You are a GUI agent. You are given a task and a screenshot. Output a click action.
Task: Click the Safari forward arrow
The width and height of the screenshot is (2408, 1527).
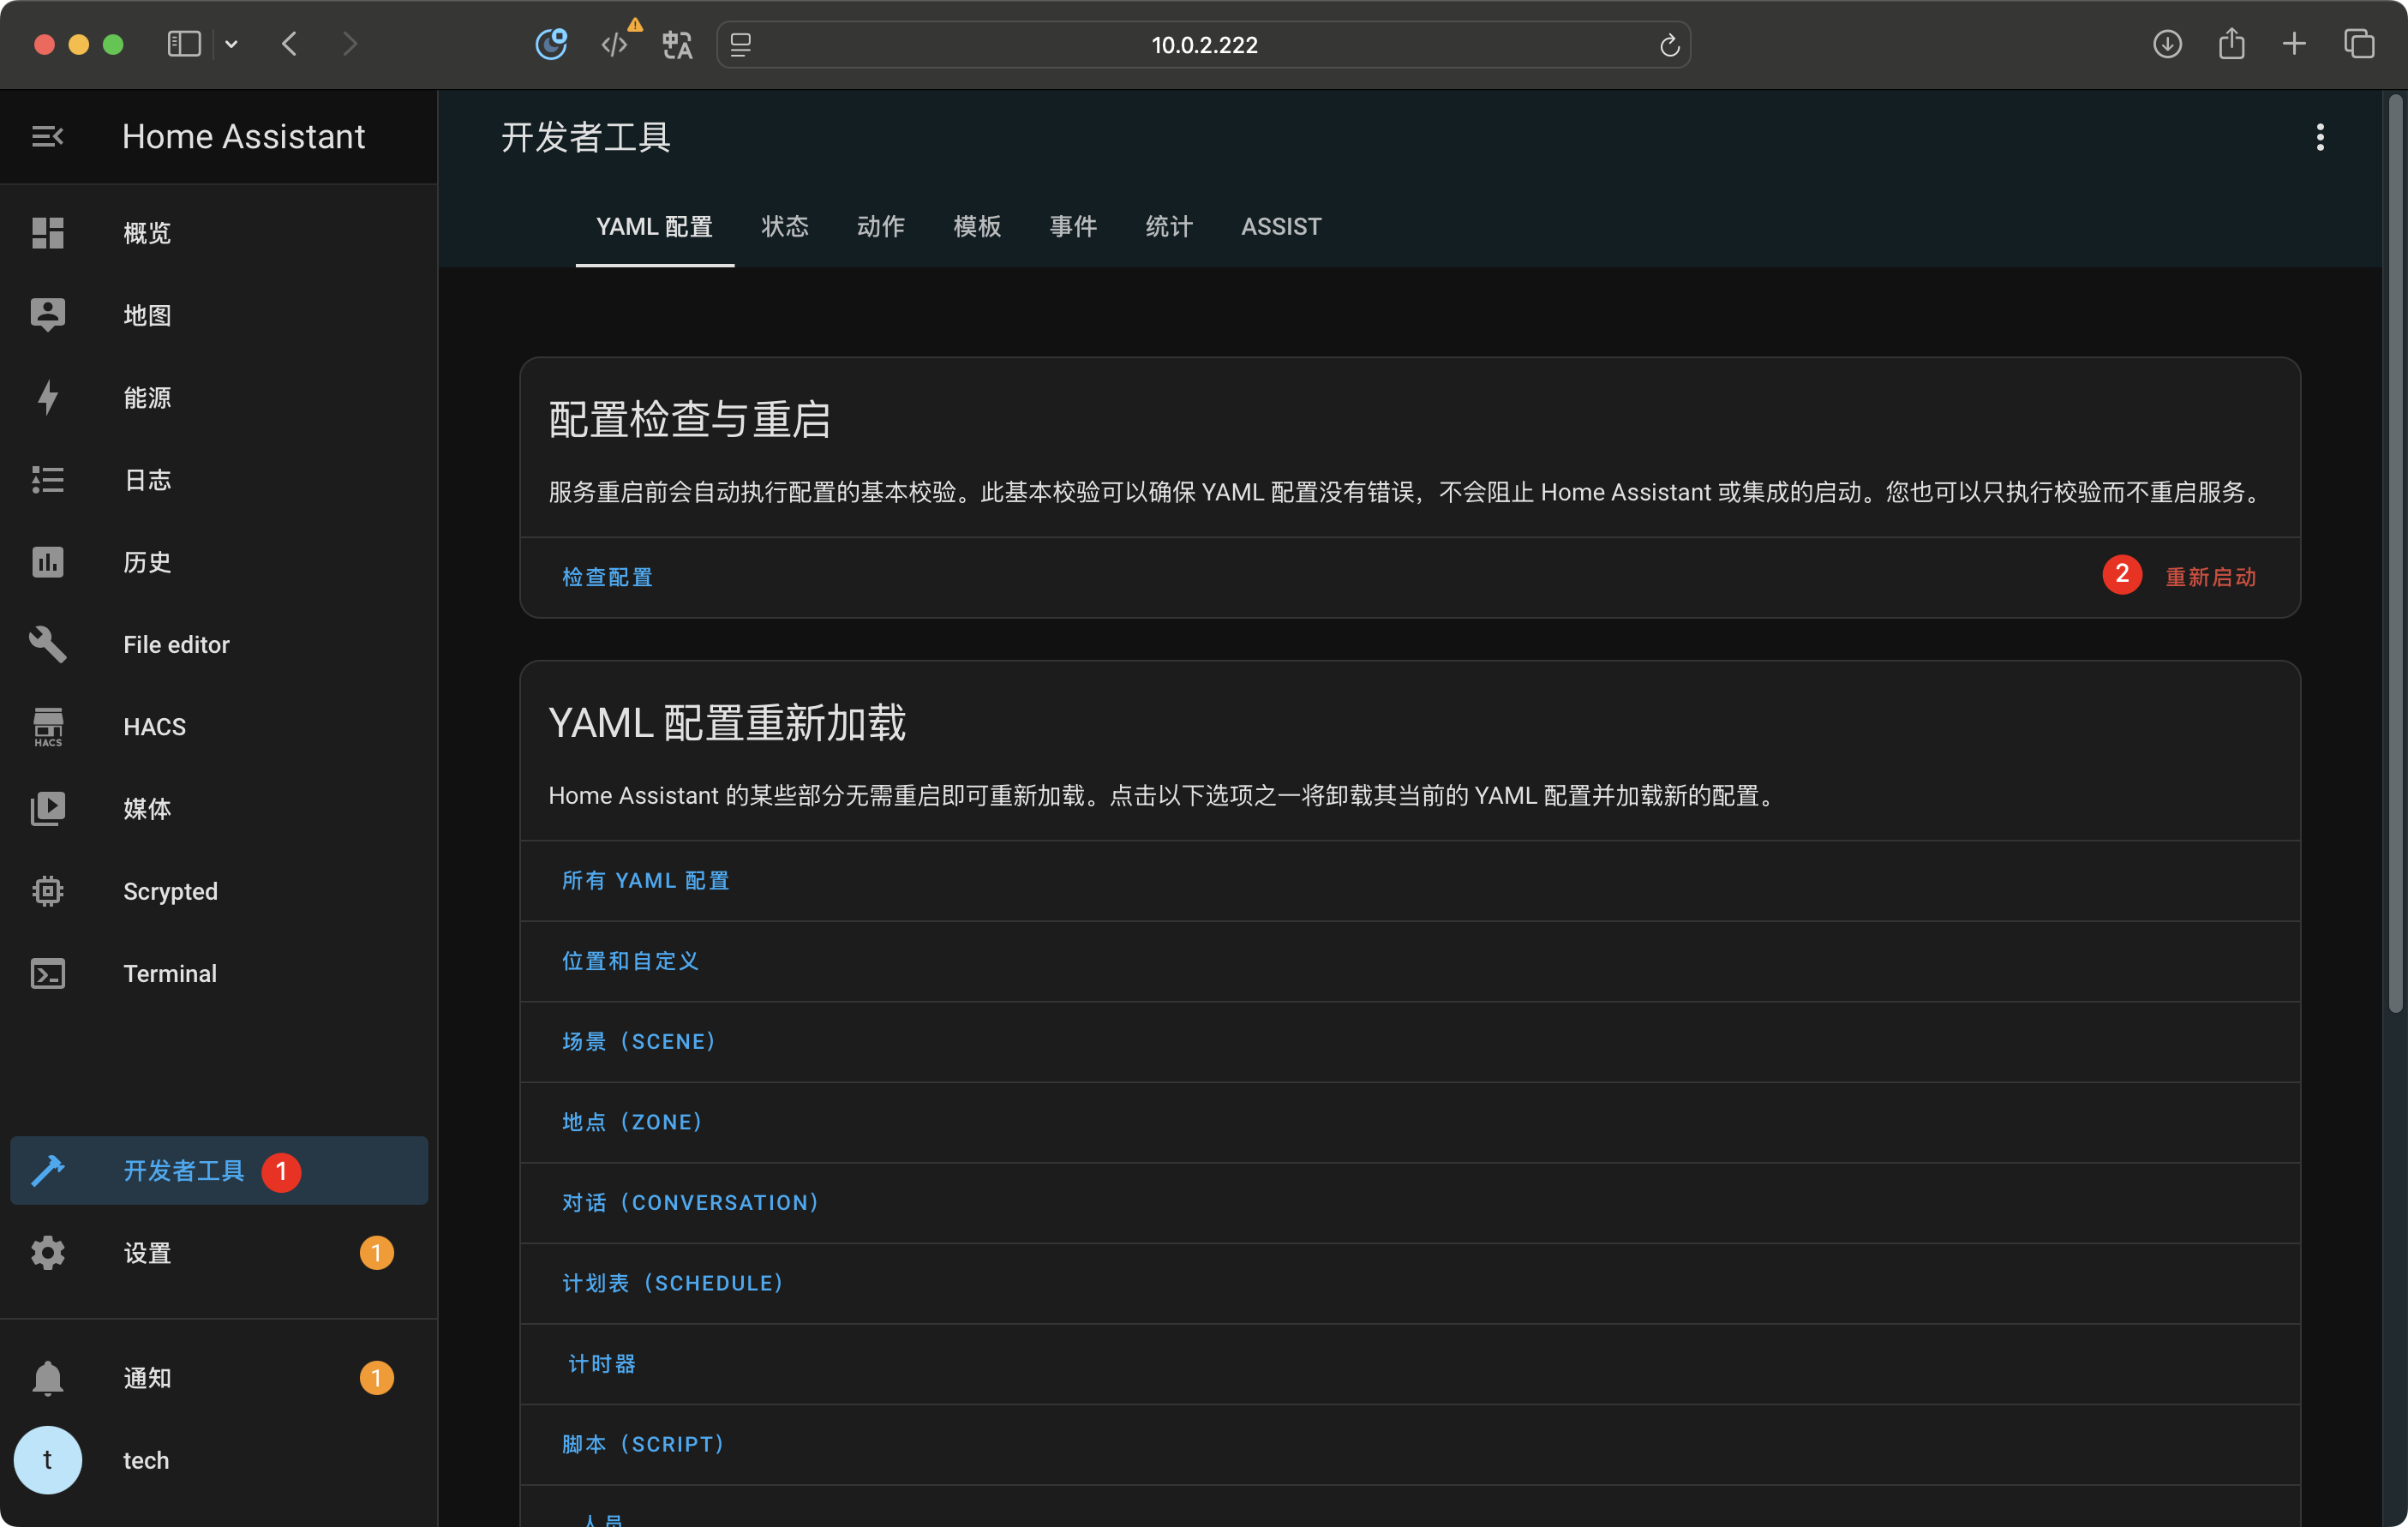(349, 44)
